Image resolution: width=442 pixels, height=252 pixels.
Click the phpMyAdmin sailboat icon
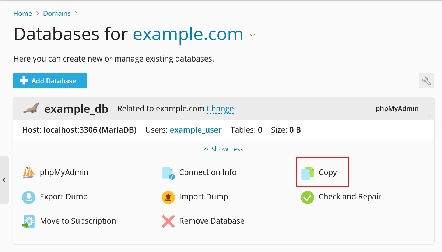pos(29,172)
